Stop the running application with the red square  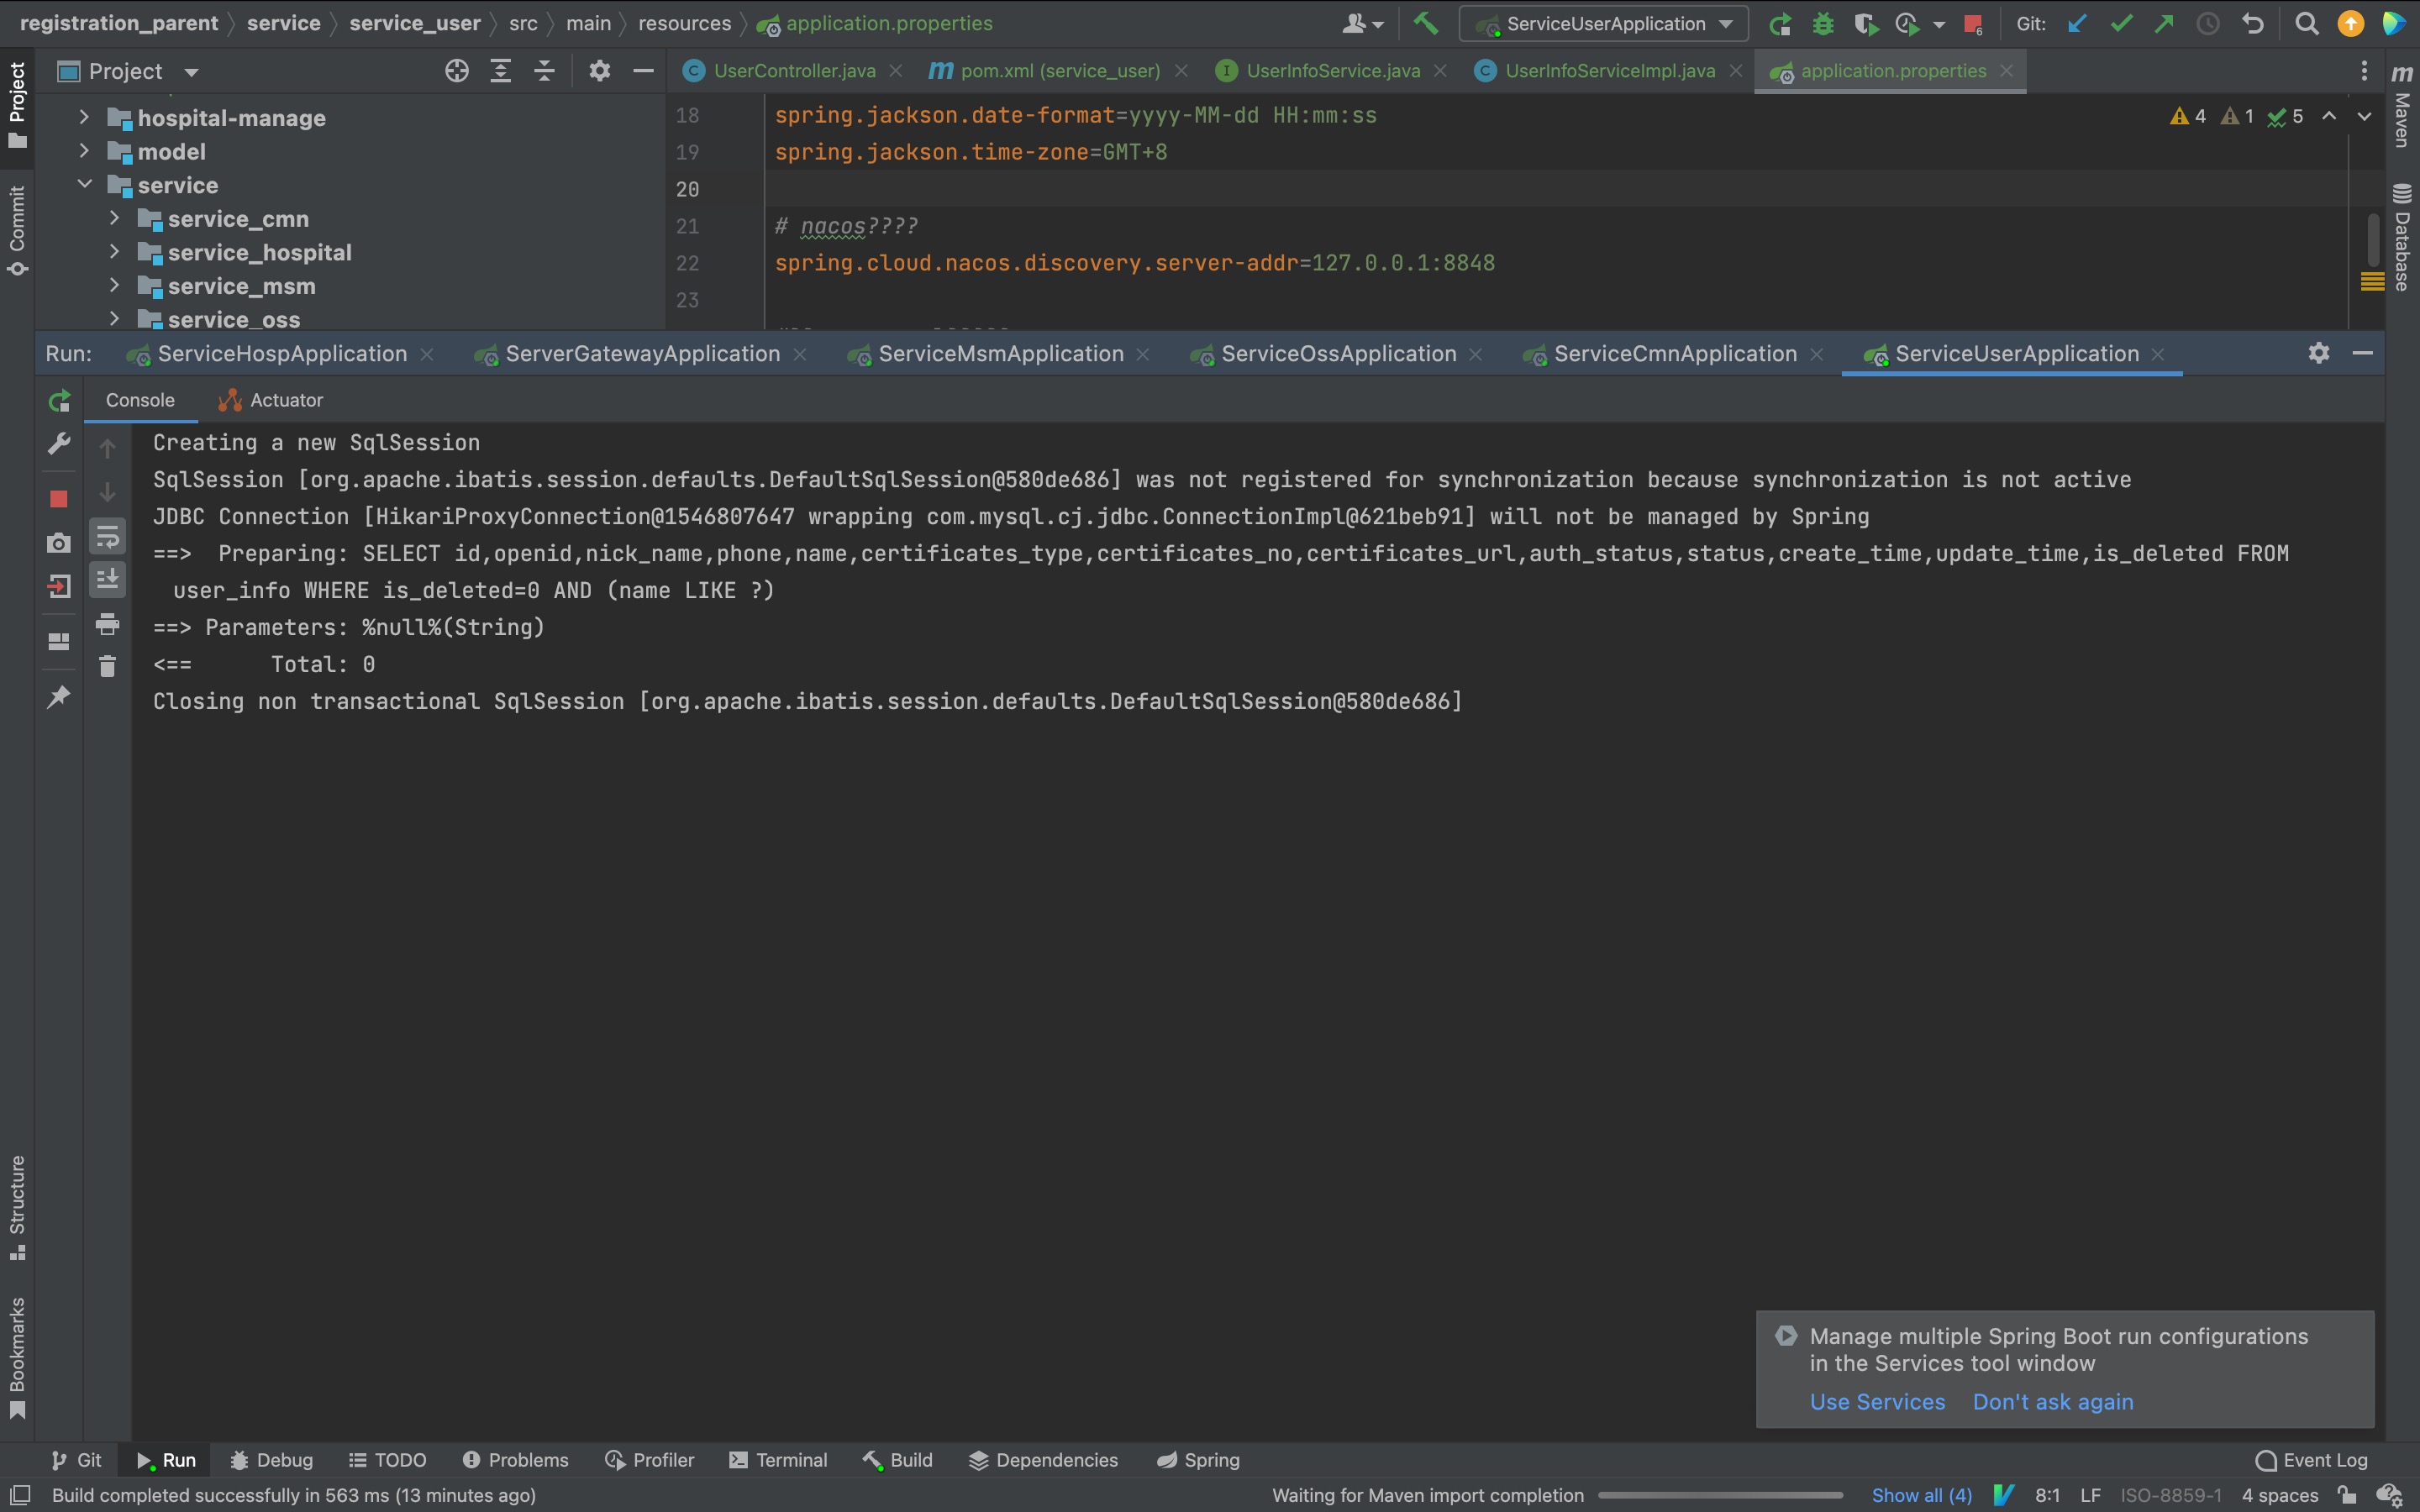(x=59, y=498)
